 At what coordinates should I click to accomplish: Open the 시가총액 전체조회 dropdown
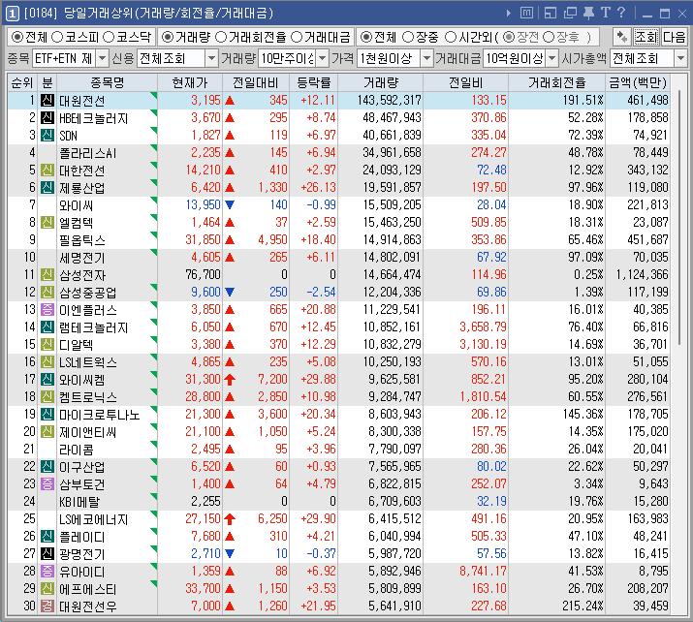[x=680, y=58]
